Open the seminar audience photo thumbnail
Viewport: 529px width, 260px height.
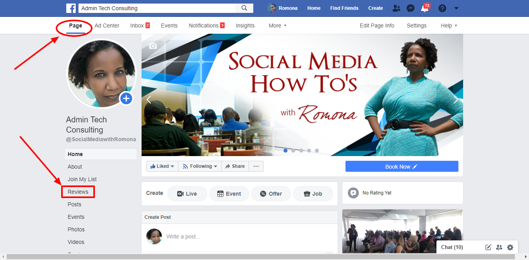click(403, 231)
